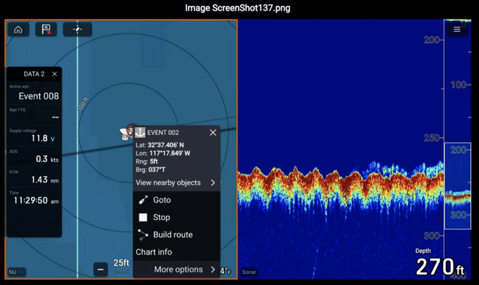The image size is (479, 285).
Task: Tap the waypoint flag (MOB) icon
Action: coord(46,29)
